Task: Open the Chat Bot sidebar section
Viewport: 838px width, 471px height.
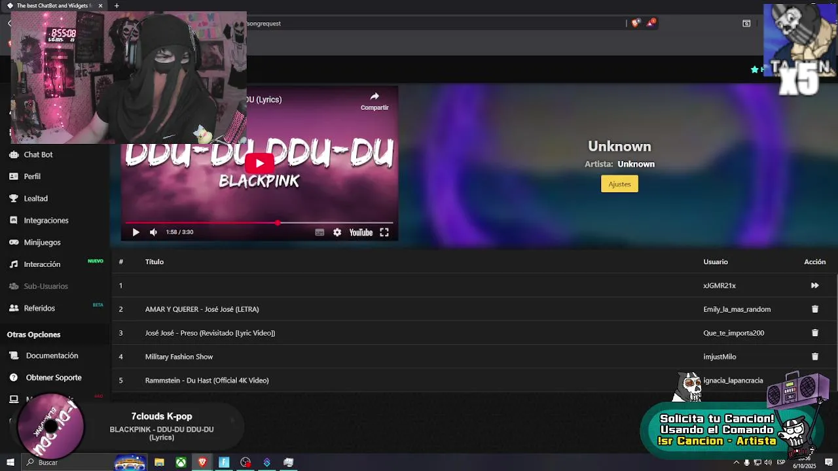Action: 38,154
